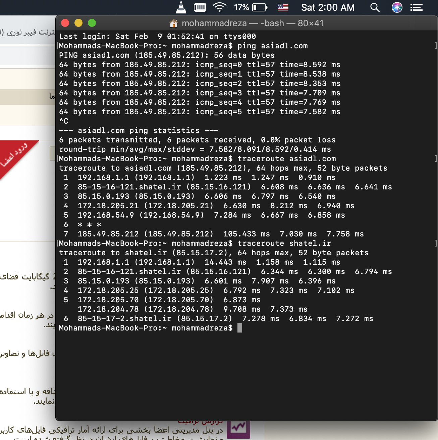Screen dimensions: 438x440
Task: Launch Siri from the menu bar
Action: coord(397,7)
